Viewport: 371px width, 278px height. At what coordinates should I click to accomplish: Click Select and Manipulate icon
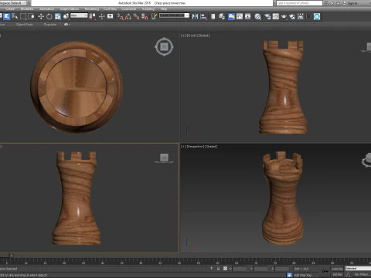101,16
